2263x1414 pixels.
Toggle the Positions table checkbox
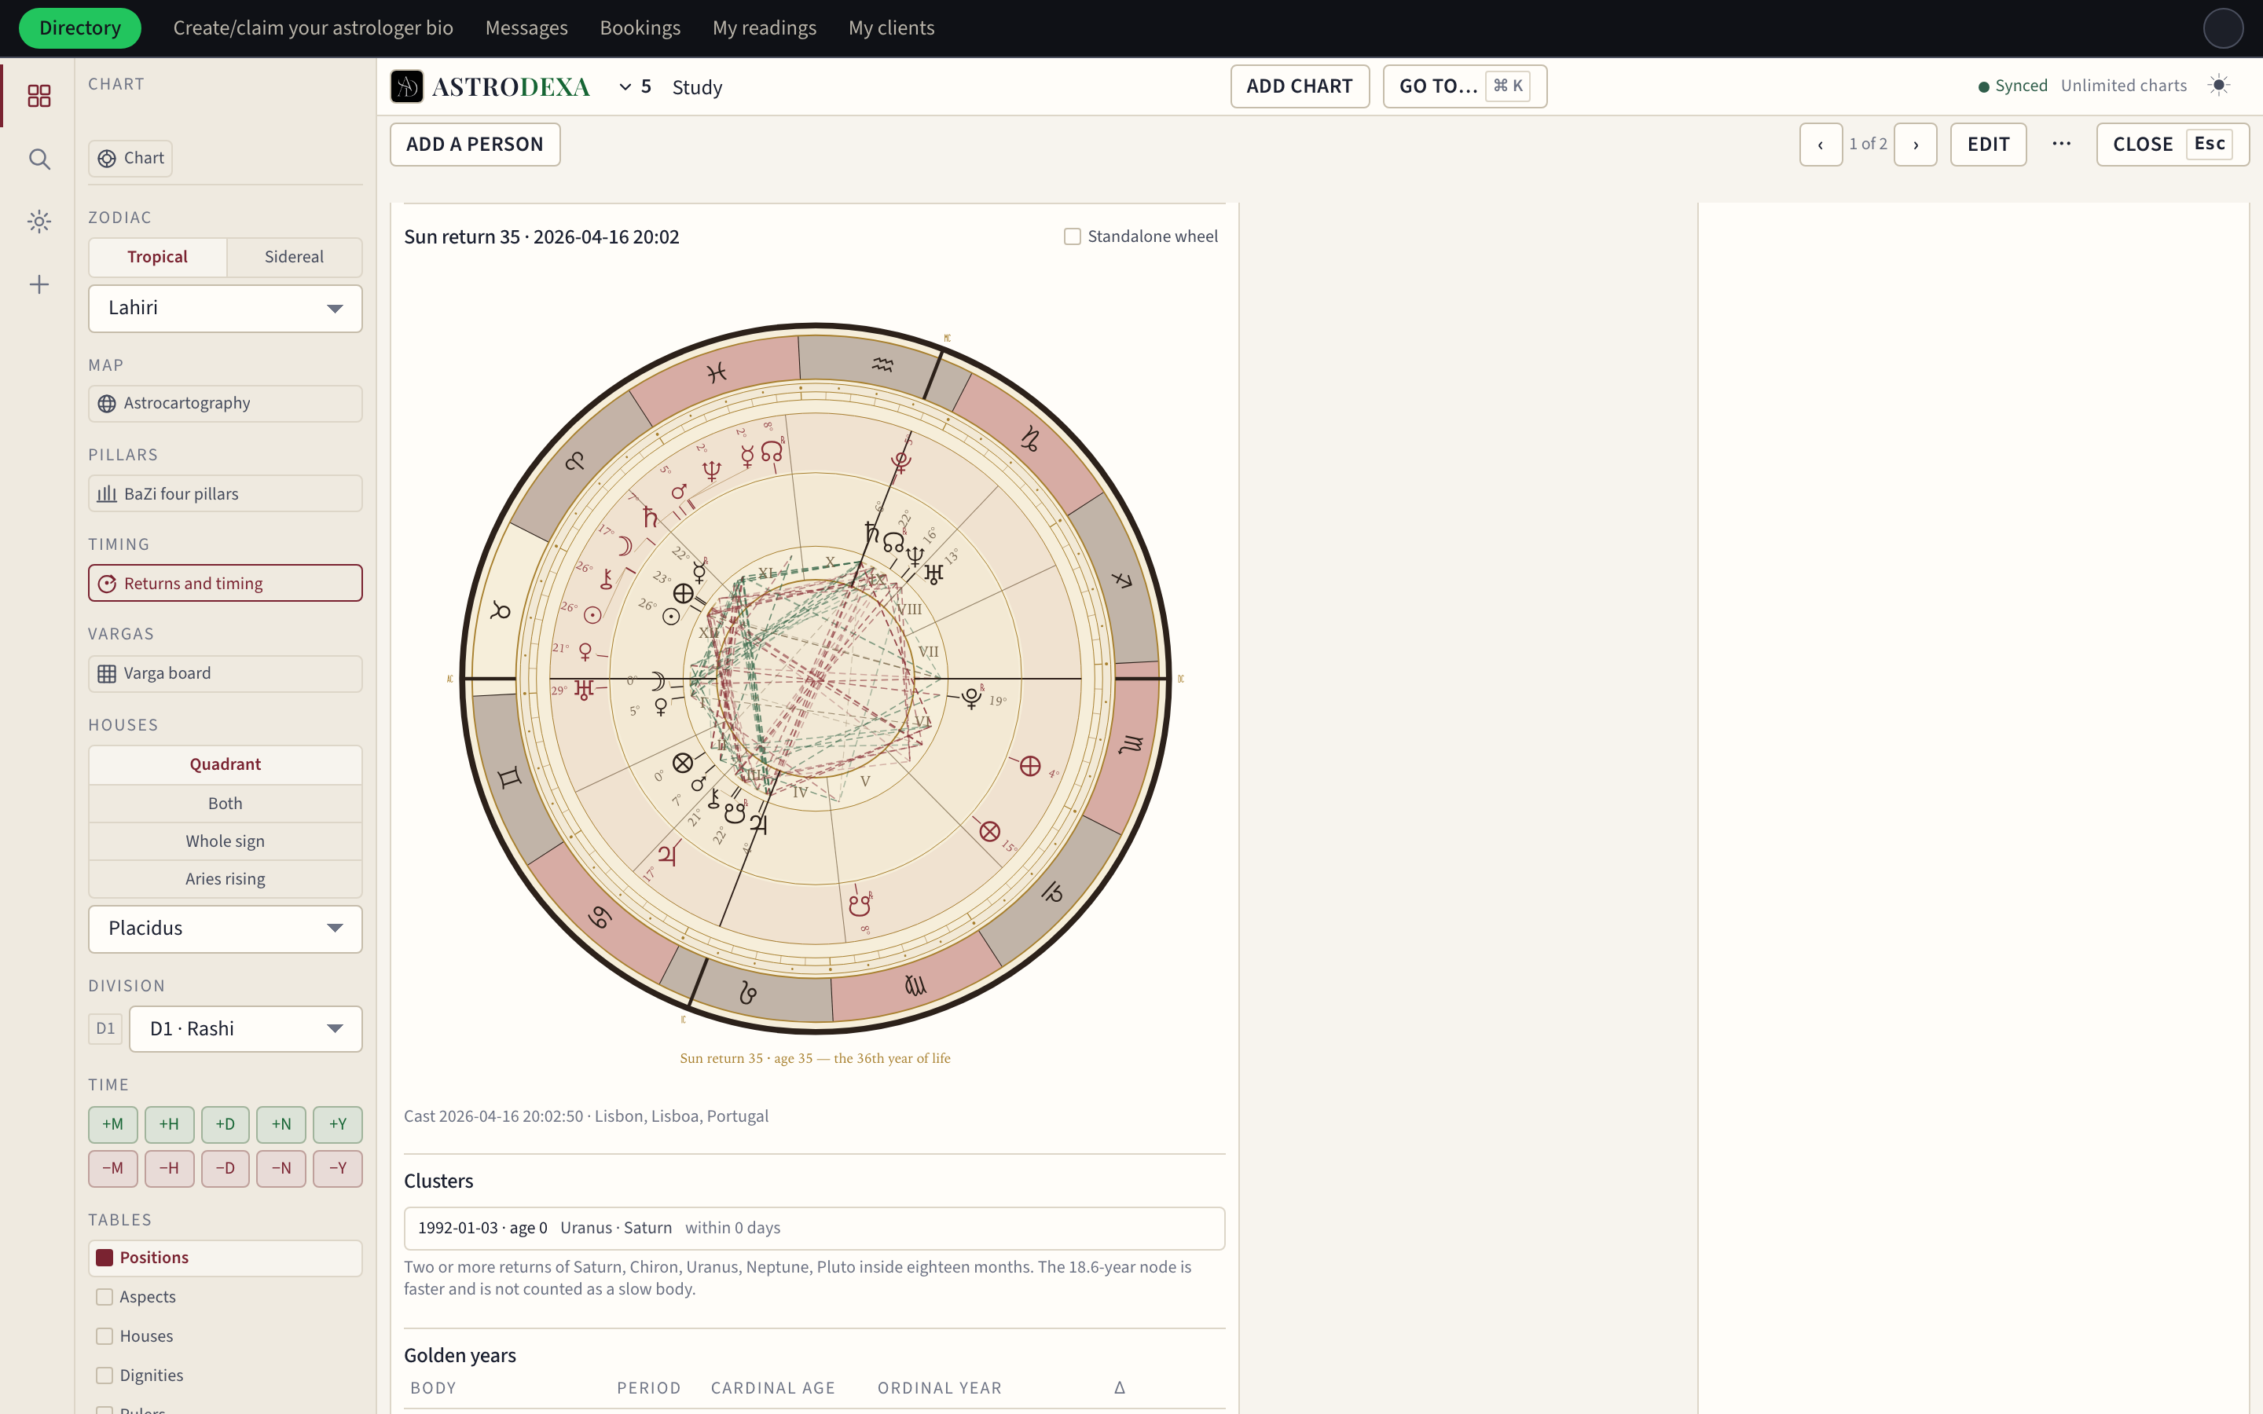click(105, 1258)
